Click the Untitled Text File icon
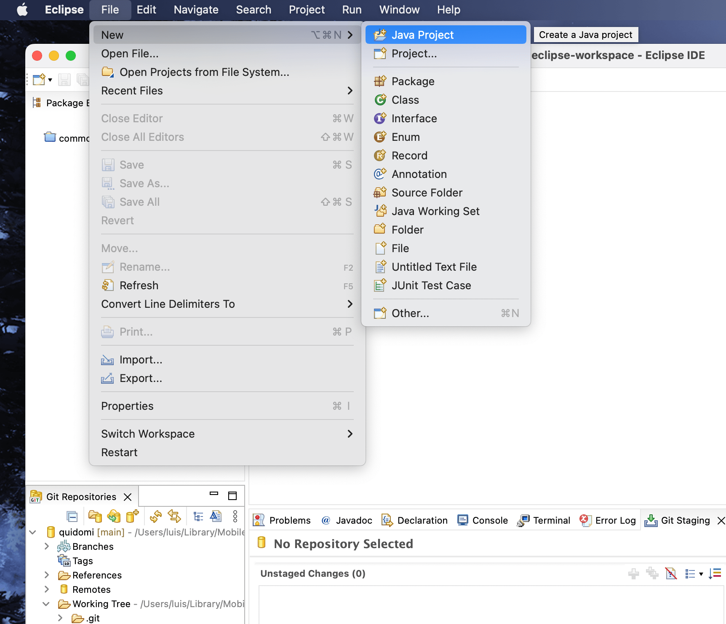This screenshot has width=726, height=624. [x=380, y=266]
